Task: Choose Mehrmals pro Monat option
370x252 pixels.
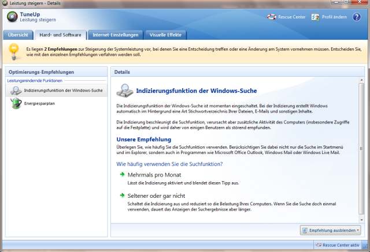Action: click(154, 175)
